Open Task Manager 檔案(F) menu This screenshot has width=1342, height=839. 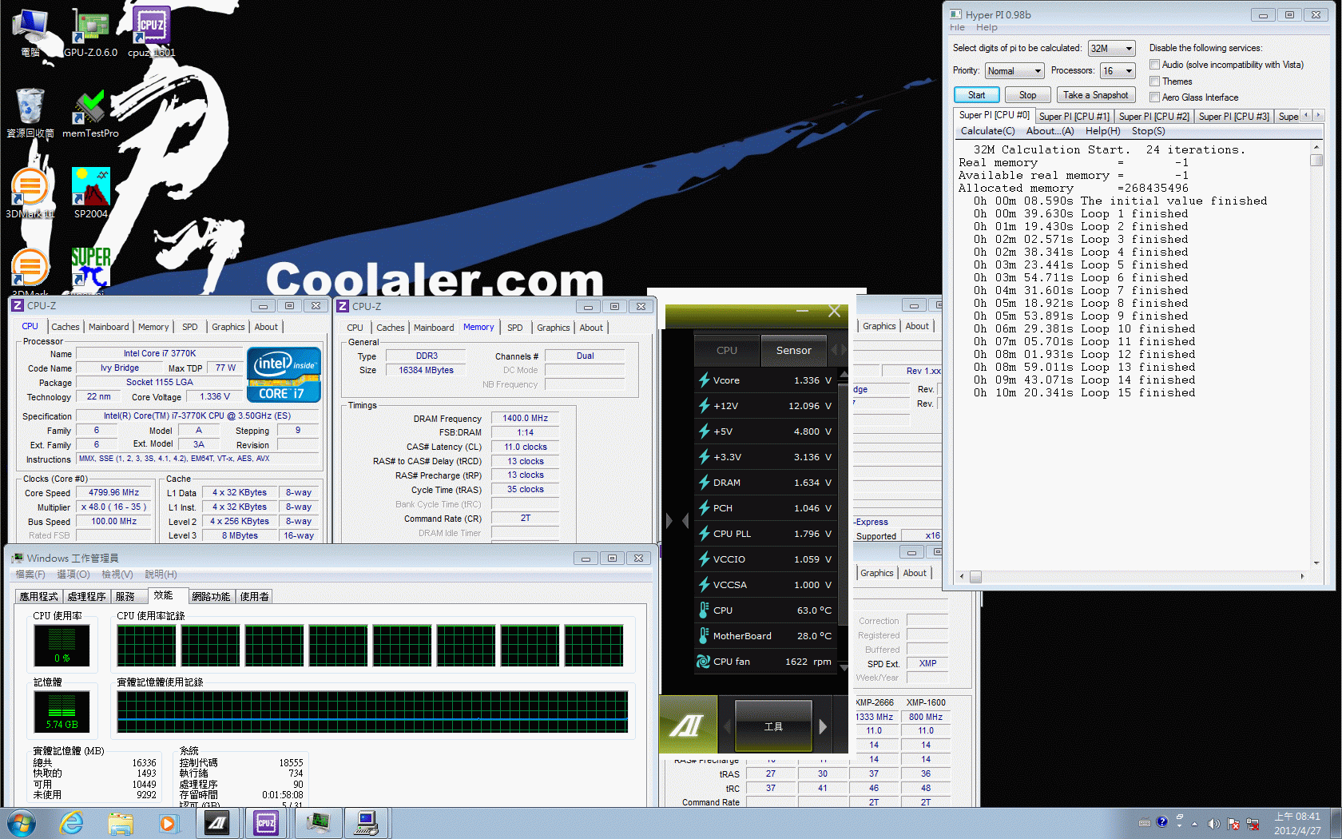(30, 575)
